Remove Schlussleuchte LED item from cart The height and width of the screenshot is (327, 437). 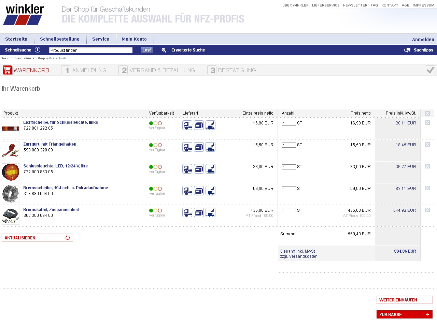click(x=427, y=166)
